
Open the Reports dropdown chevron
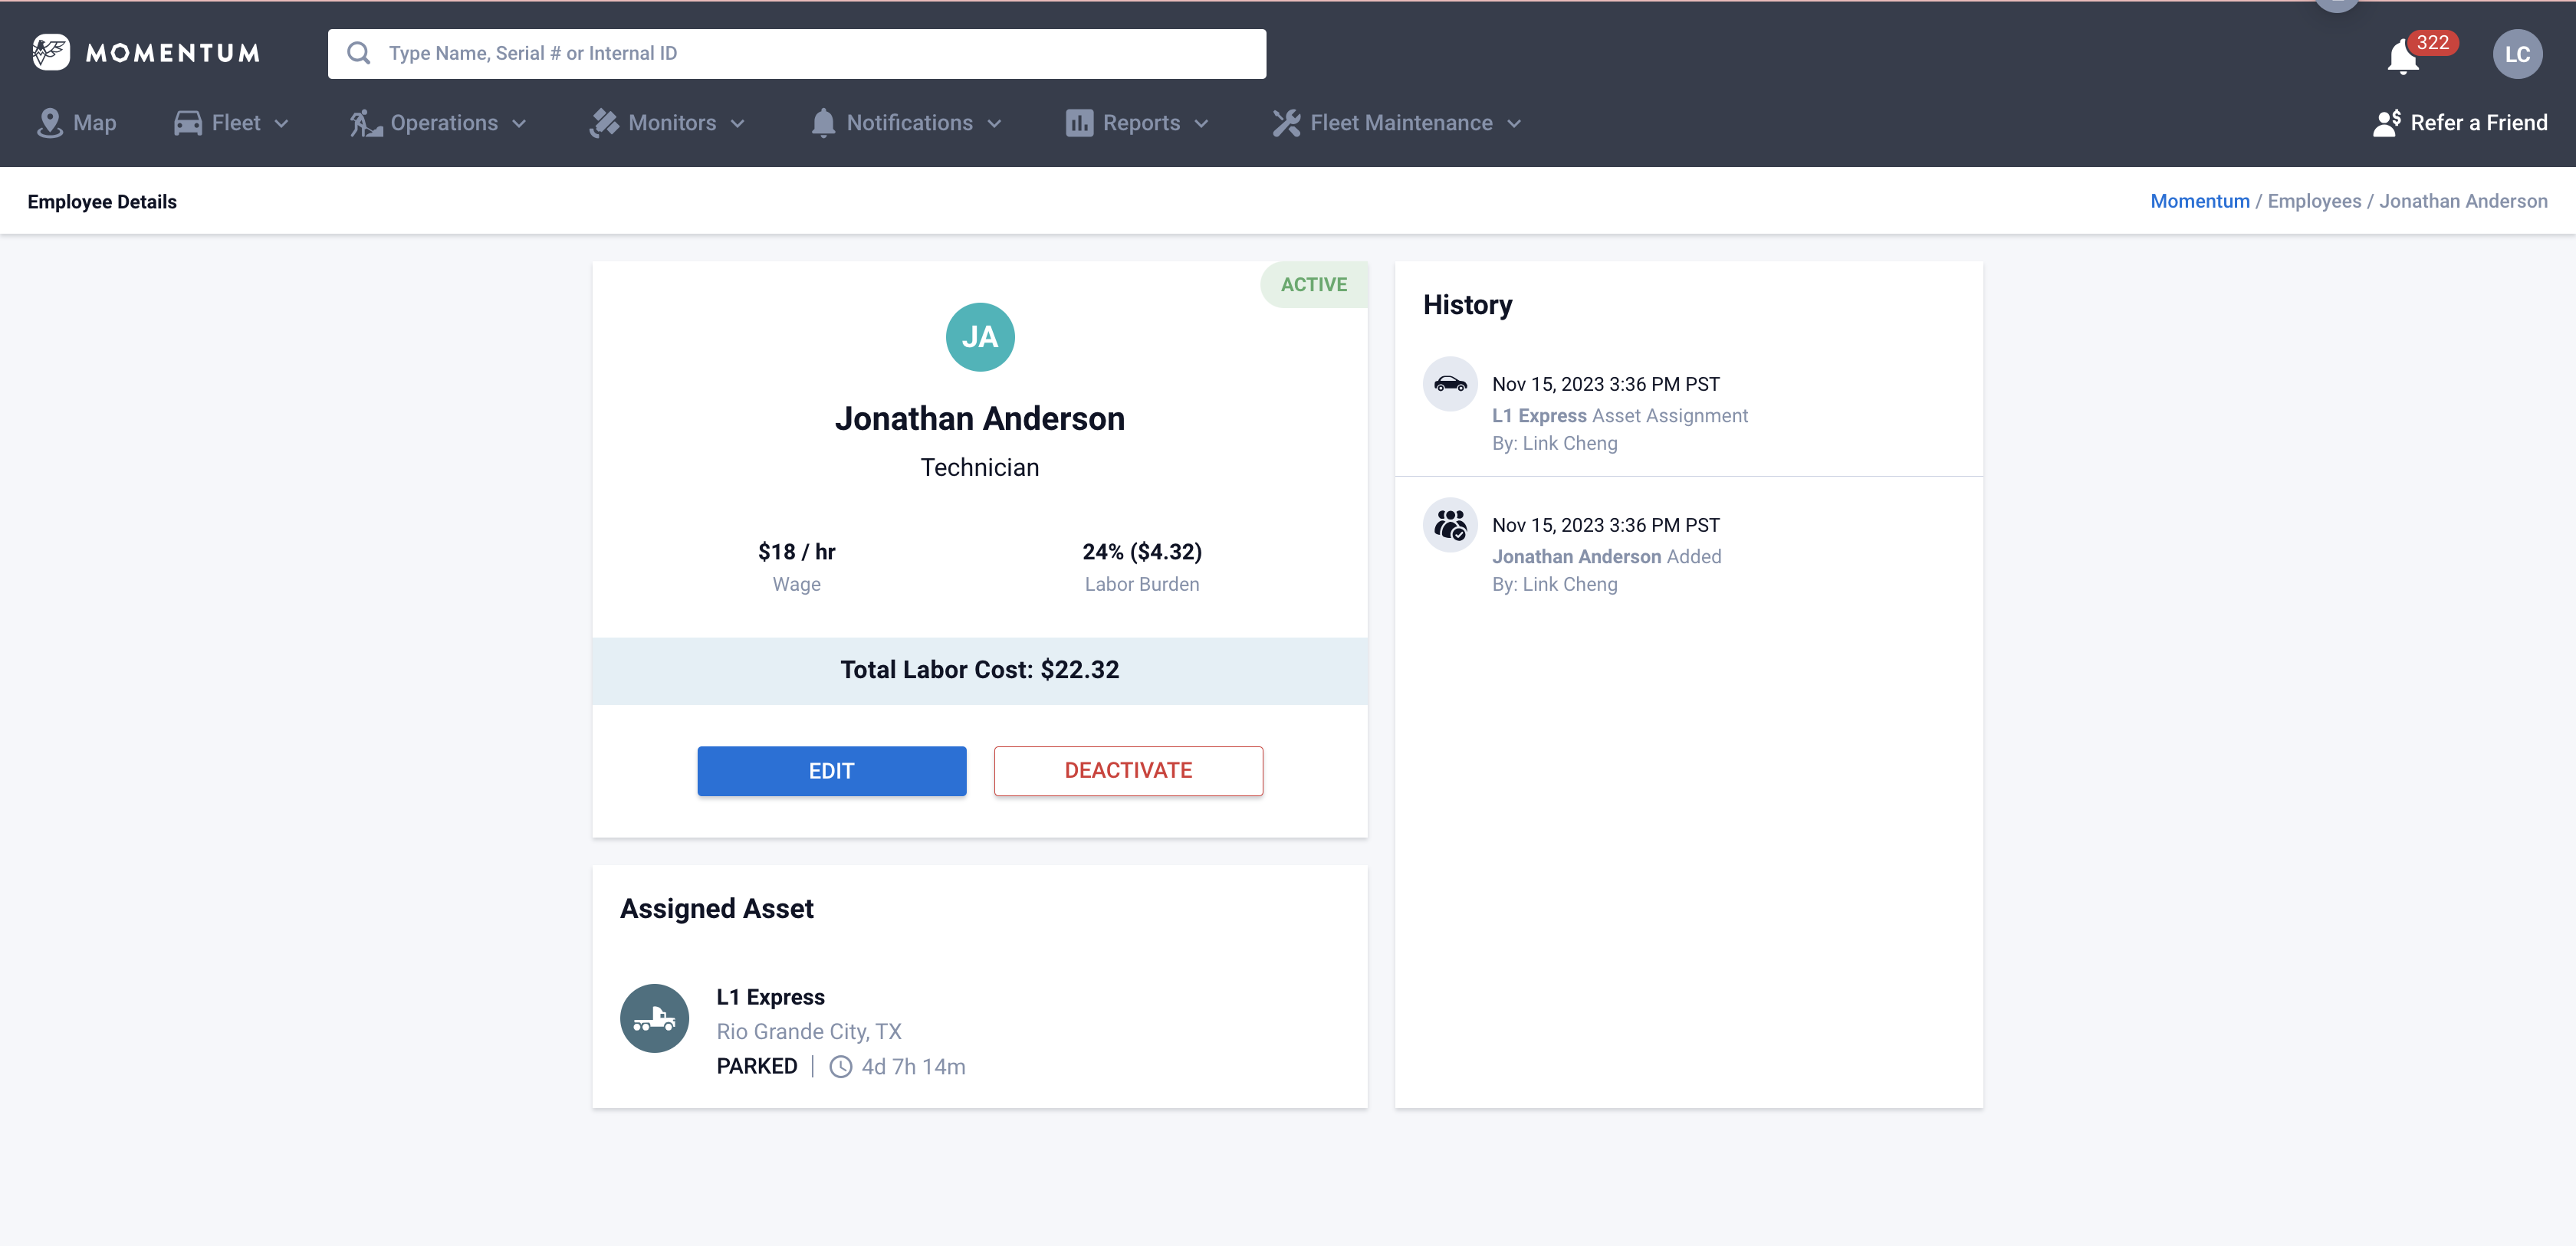click(x=1201, y=124)
